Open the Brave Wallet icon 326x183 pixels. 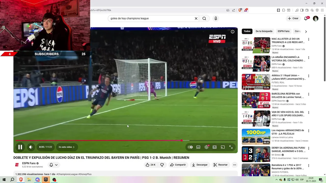307,10
